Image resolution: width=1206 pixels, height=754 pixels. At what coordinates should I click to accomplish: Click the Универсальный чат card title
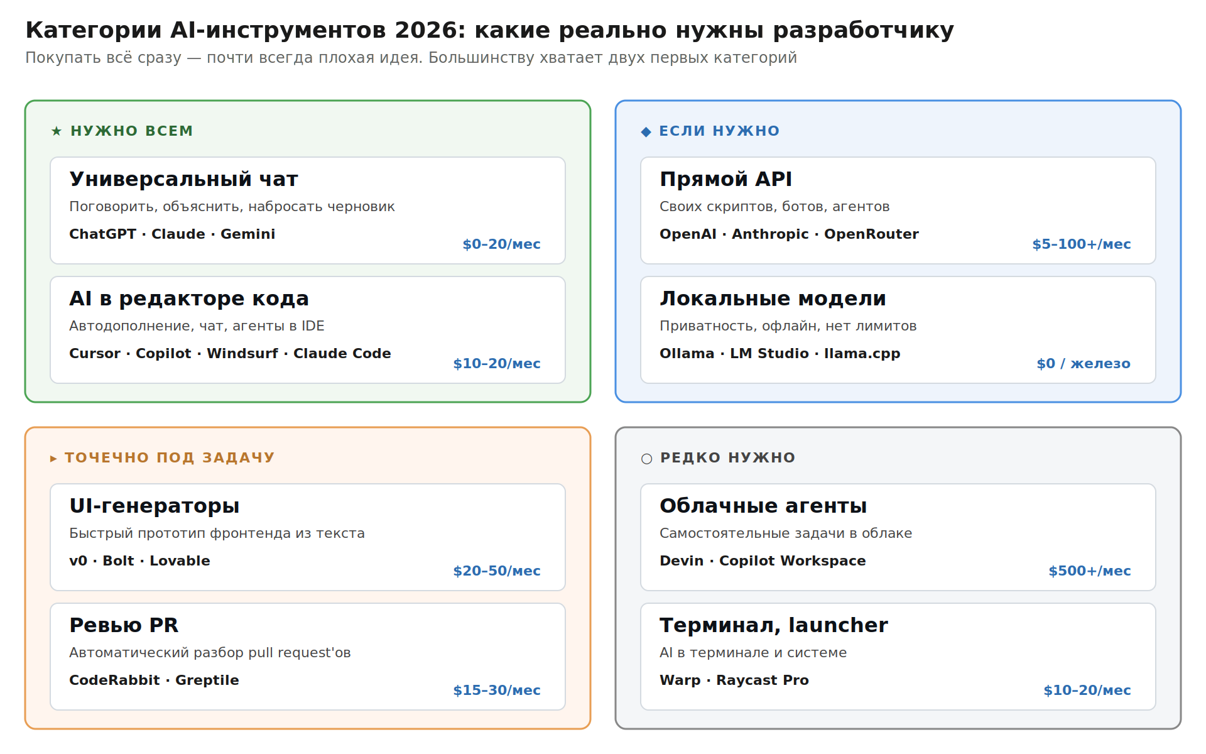click(183, 179)
